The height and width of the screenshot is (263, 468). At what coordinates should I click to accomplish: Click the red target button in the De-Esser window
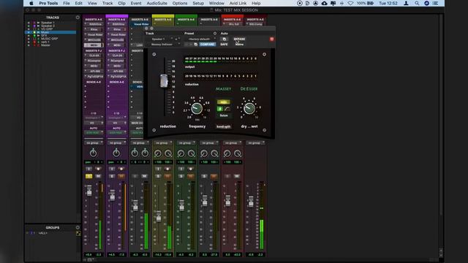(x=271, y=39)
